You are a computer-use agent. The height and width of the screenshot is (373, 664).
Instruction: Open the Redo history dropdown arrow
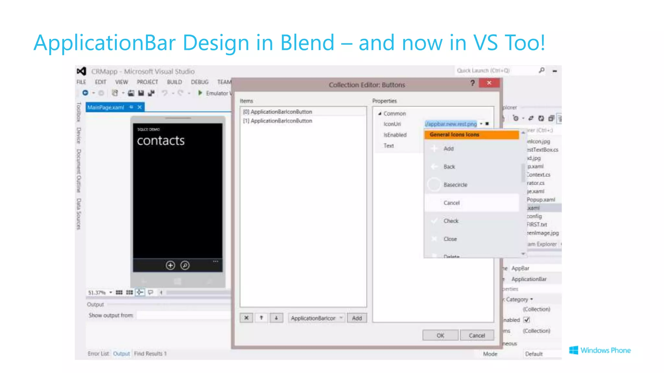point(189,93)
